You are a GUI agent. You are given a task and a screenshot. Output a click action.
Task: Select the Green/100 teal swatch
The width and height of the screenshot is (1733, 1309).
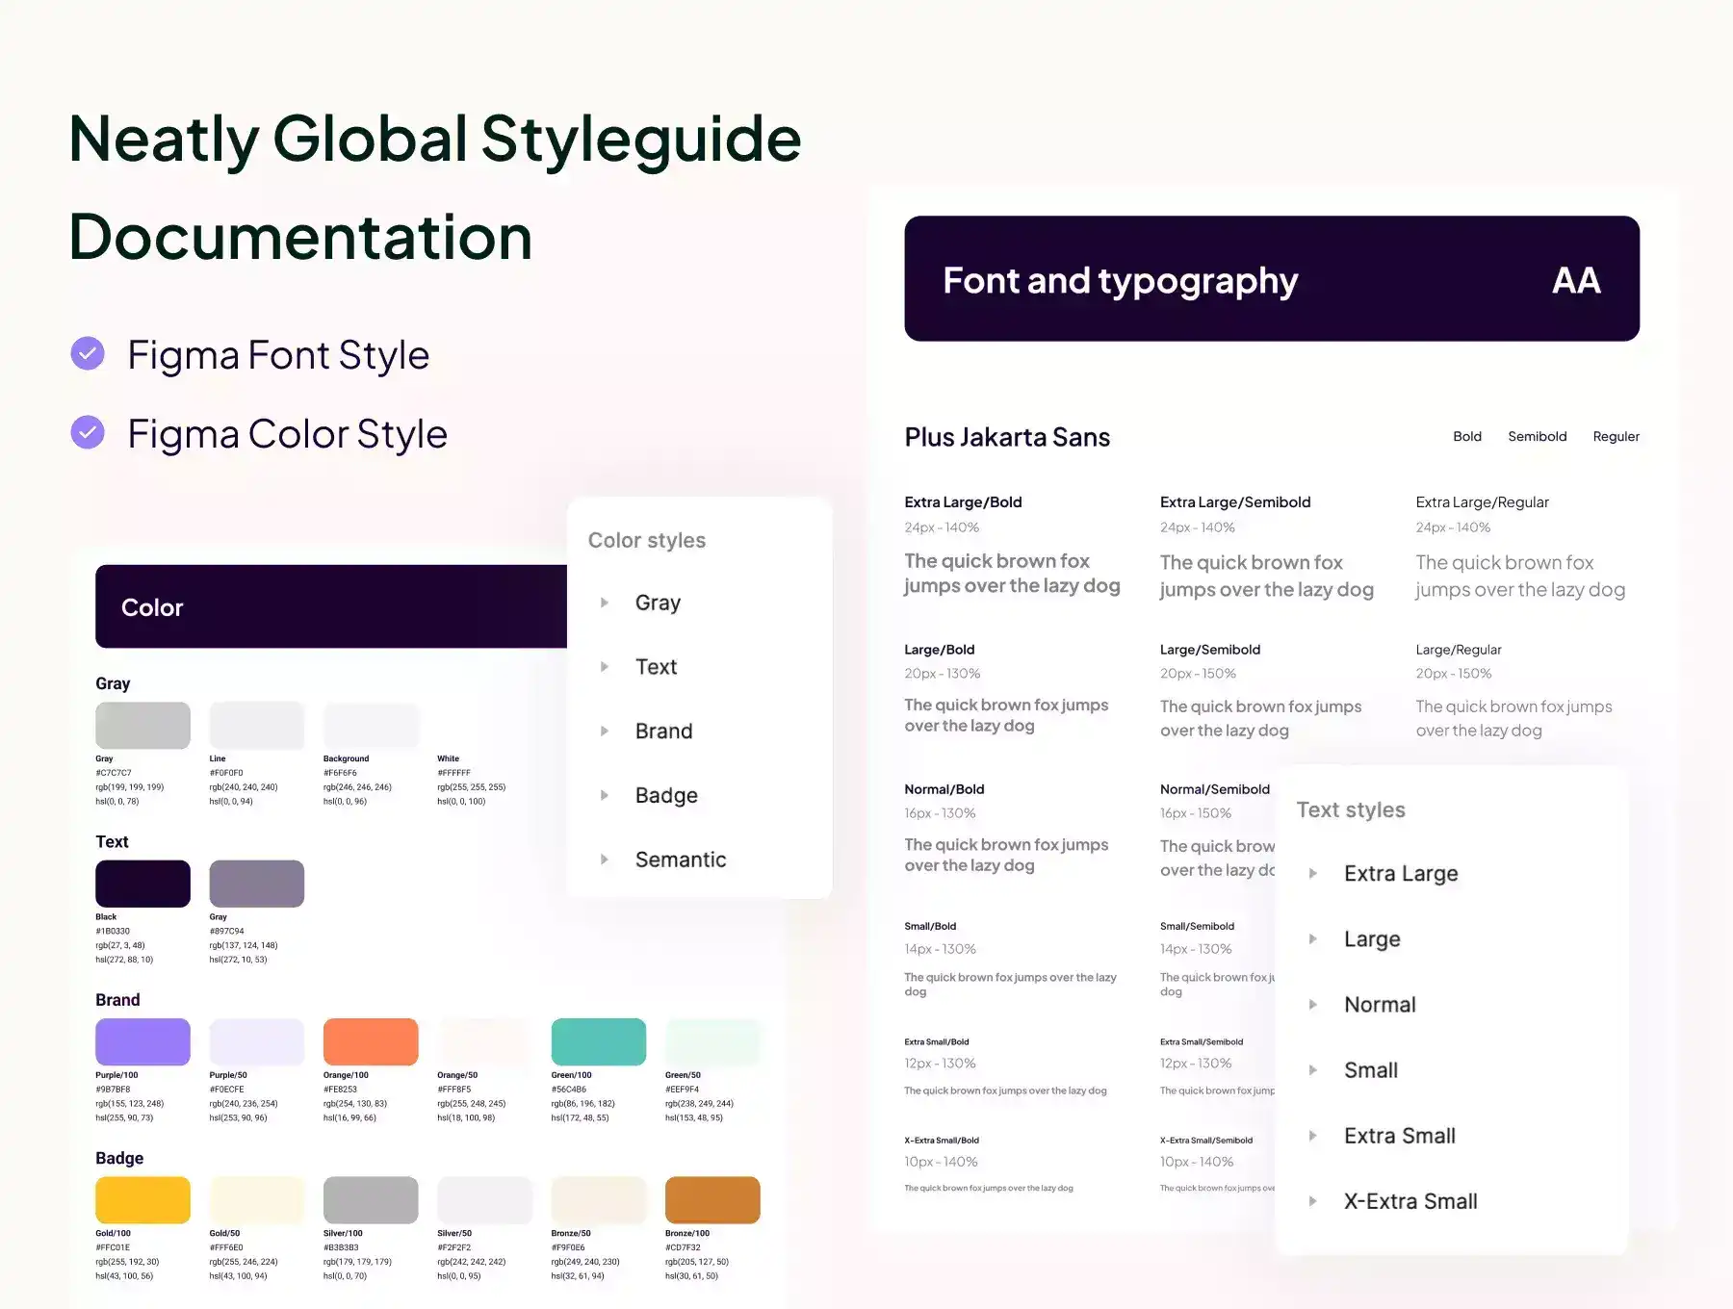[x=598, y=1041]
